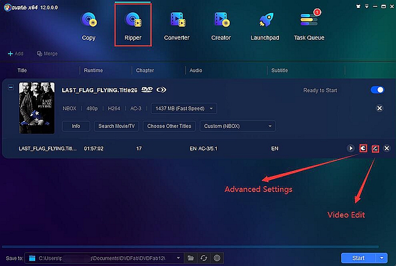The image size is (396, 266).
Task: Click the Info button
Action: point(76,126)
